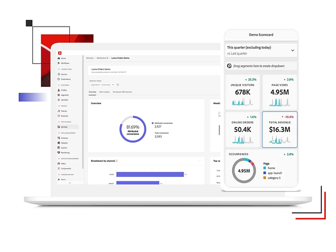Open the Workflows sidebar item
Image resolution: width=336 pixels, height=252 pixels.
point(65,63)
